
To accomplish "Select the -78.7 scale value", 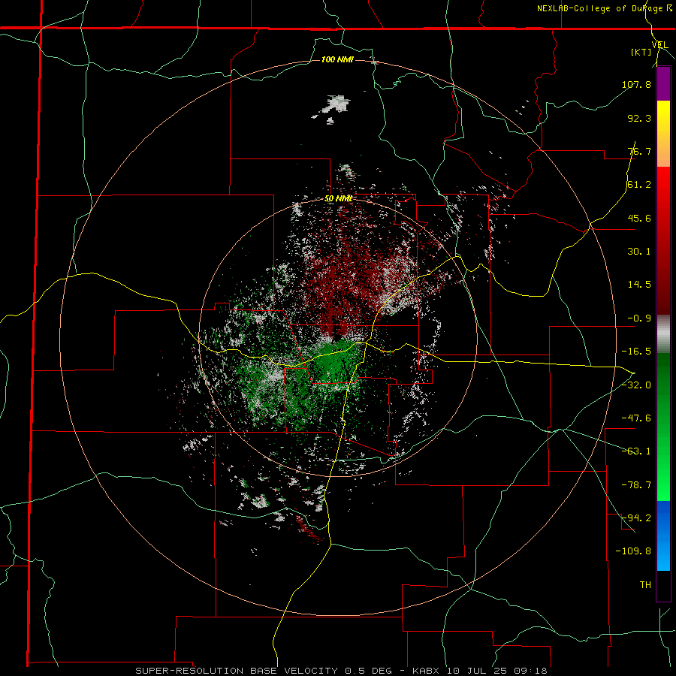I will click(x=636, y=485).
